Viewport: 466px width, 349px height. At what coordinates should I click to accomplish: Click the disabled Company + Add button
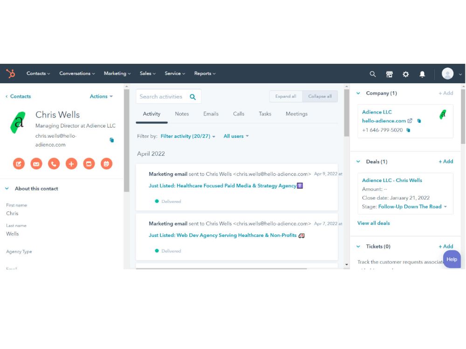(446, 93)
